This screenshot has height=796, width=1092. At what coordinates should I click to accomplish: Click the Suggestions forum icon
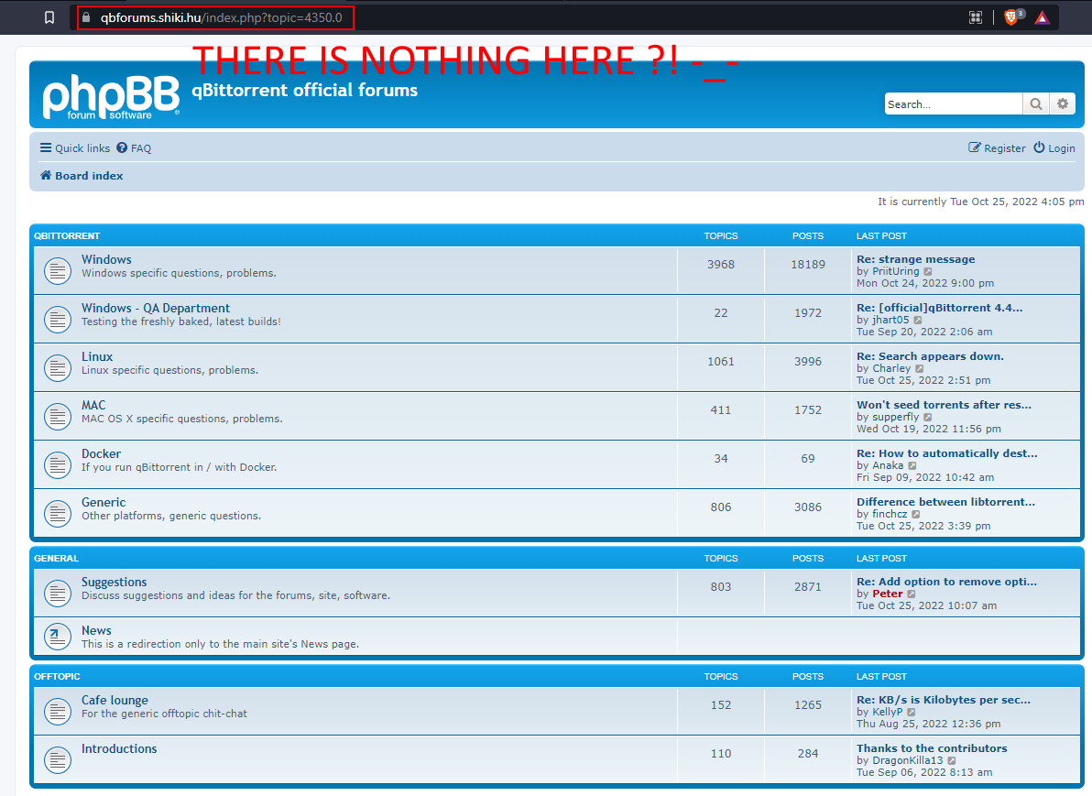58,594
